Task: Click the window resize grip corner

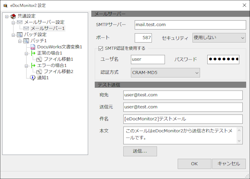Action: click(x=247, y=176)
